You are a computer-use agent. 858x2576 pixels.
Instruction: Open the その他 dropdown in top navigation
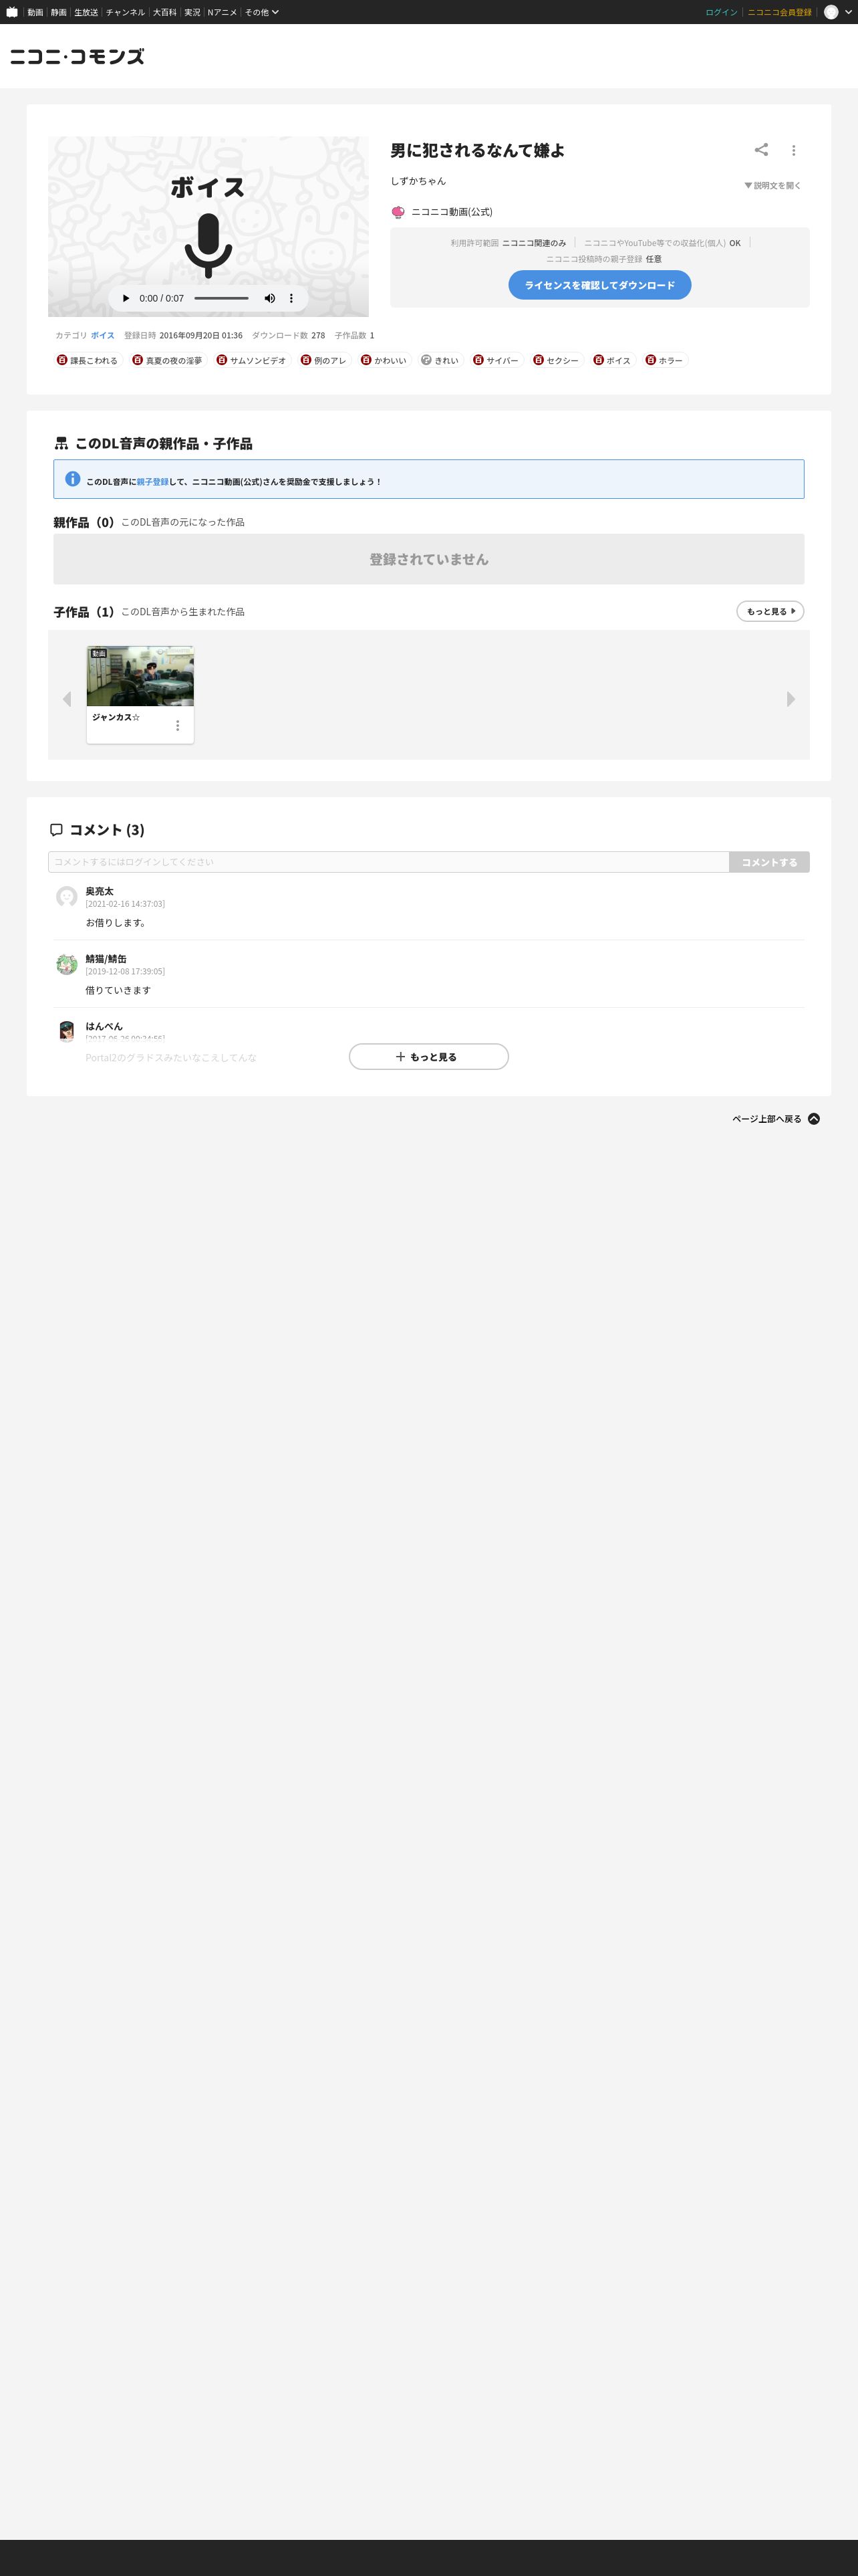click(x=262, y=12)
